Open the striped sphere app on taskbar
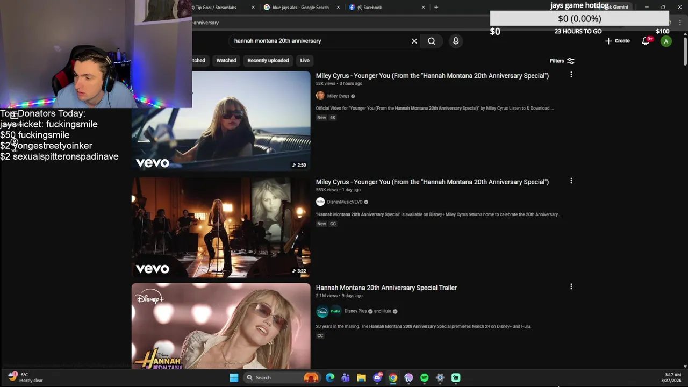 pyautogui.click(x=408, y=378)
